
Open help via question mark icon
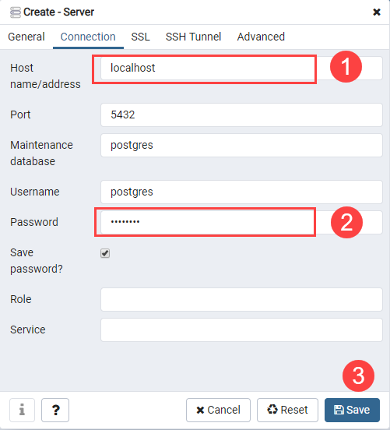pos(55,410)
